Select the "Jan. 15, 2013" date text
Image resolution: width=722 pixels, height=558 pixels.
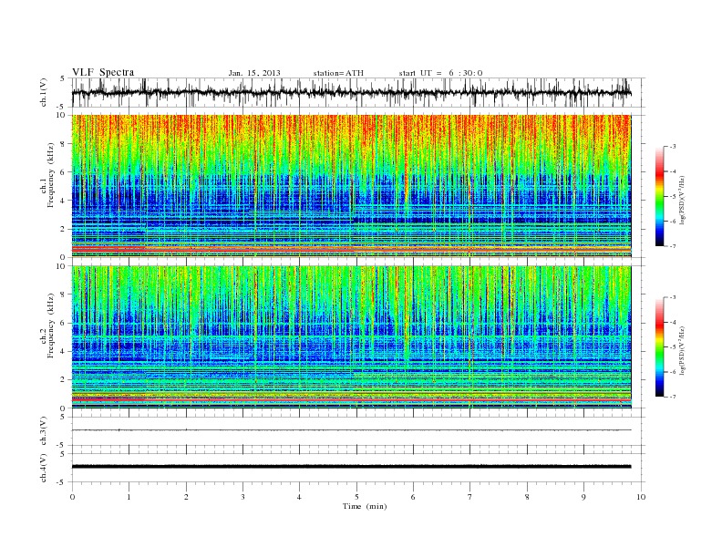click(254, 73)
